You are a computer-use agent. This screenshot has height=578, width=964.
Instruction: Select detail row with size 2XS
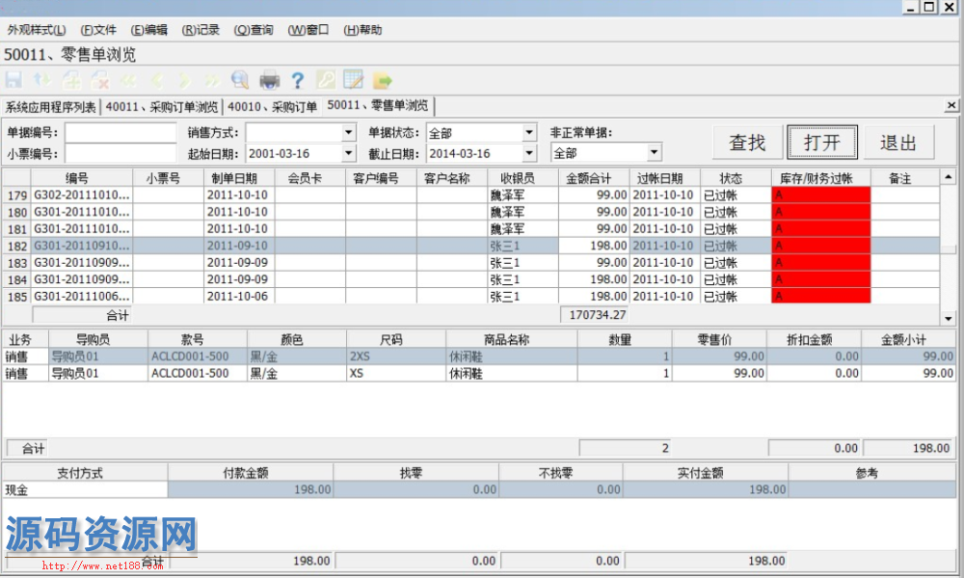click(479, 356)
